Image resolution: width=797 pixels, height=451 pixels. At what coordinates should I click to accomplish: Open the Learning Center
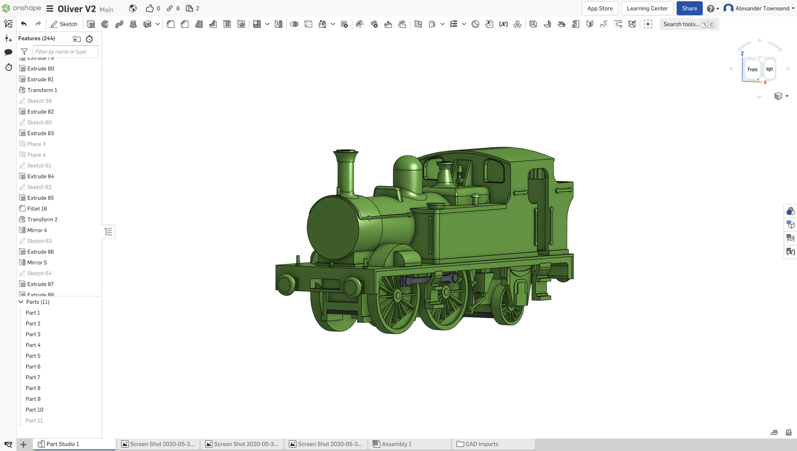point(647,9)
